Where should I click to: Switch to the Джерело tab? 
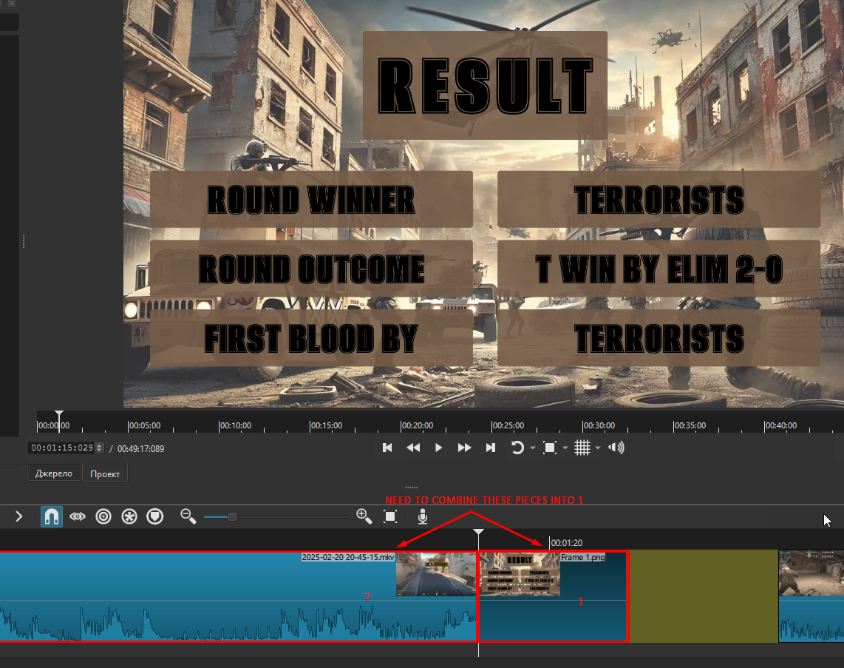click(x=54, y=473)
